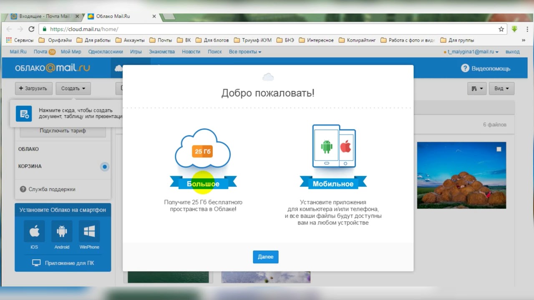
Task: Open Mail.Ru portal link
Action: pos(18,52)
